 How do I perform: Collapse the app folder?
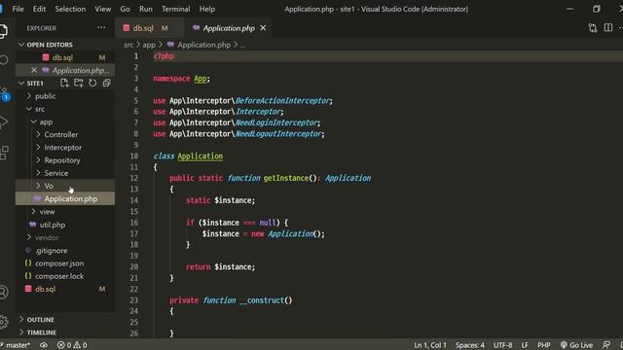point(65,122)
